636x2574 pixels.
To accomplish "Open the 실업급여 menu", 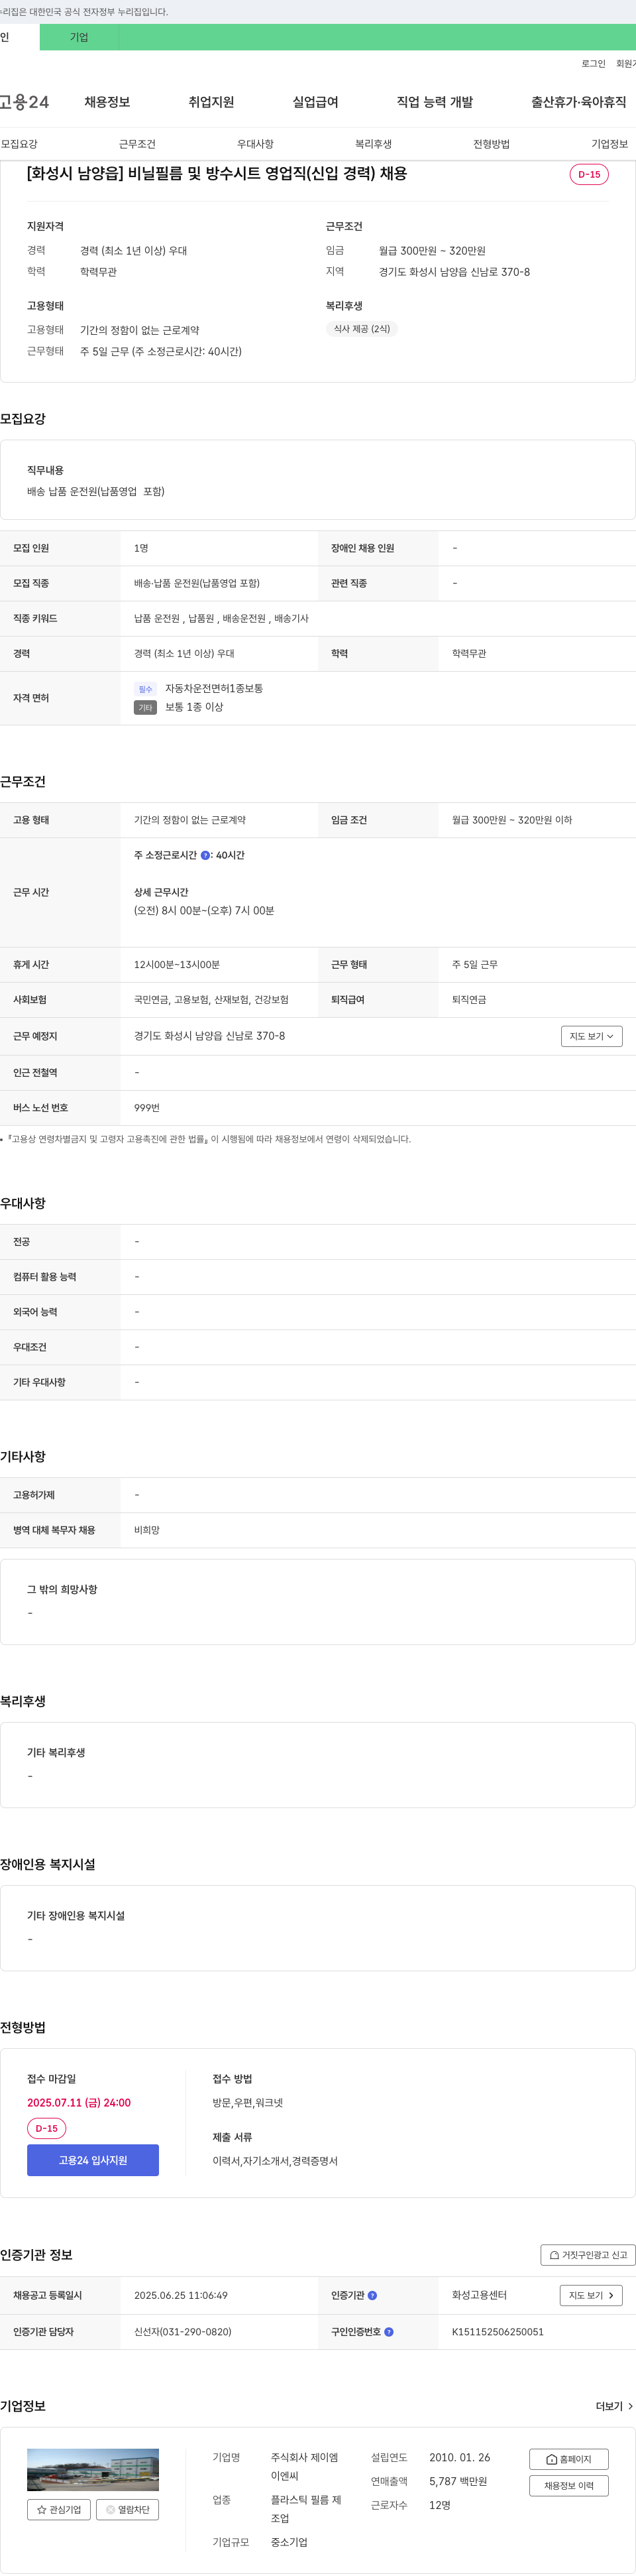I will click(315, 102).
